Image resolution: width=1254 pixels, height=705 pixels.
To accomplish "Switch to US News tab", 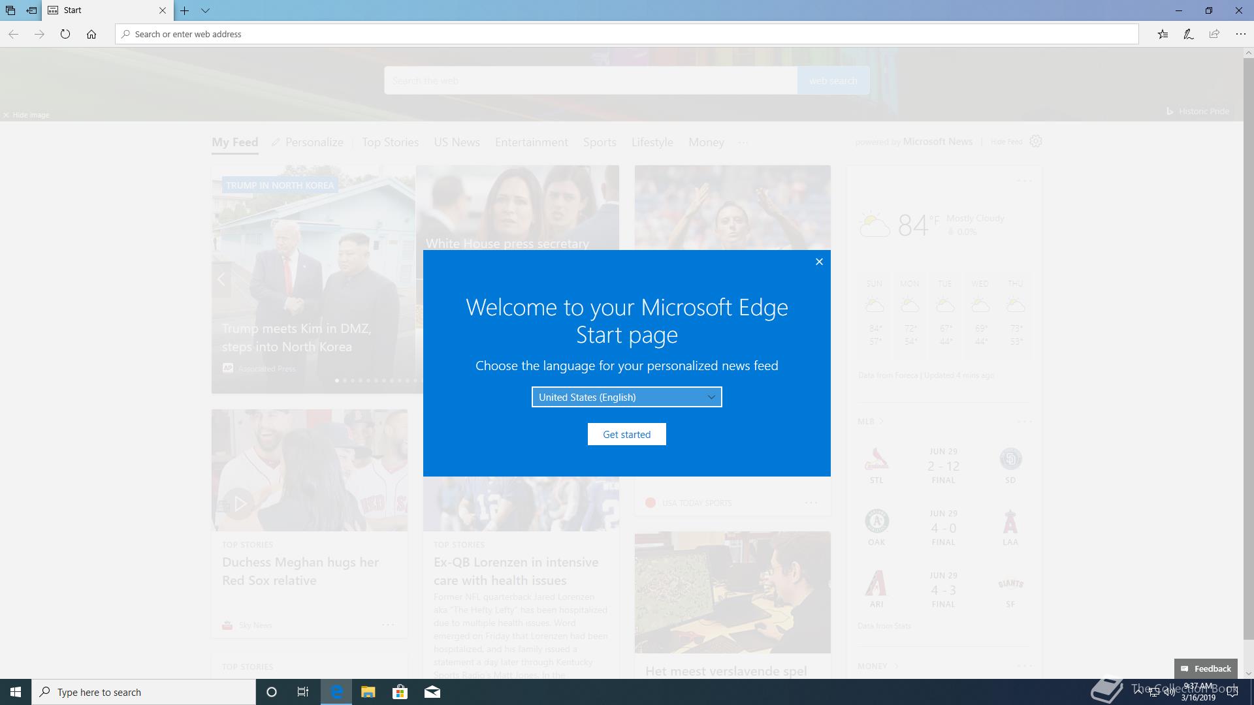I will point(457,142).
